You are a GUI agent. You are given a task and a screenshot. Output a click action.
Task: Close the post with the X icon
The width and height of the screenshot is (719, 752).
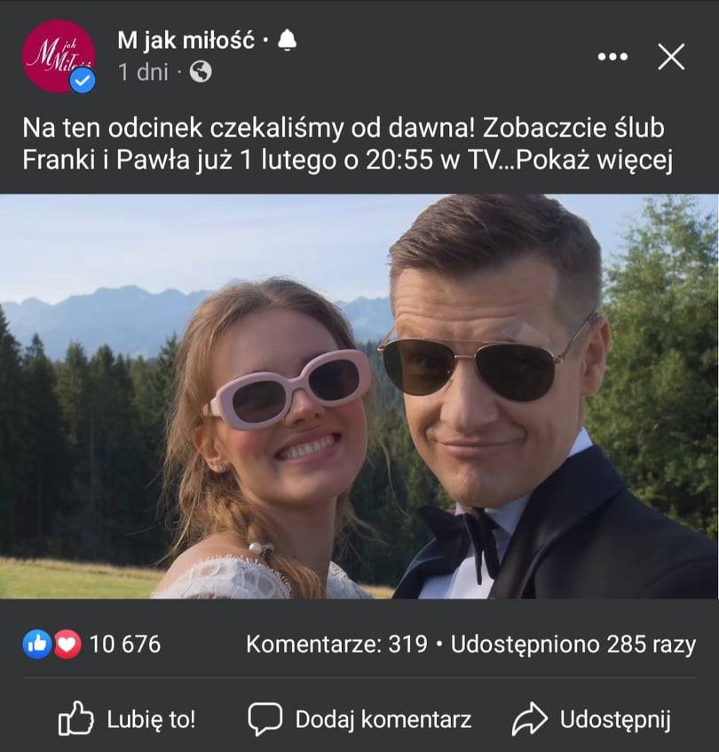coord(671,57)
